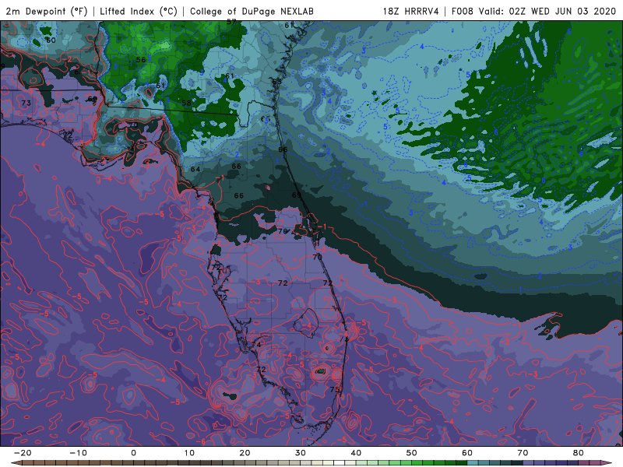Click the 80 label on the color scale
The height and width of the screenshot is (467, 623).
pyautogui.click(x=579, y=453)
